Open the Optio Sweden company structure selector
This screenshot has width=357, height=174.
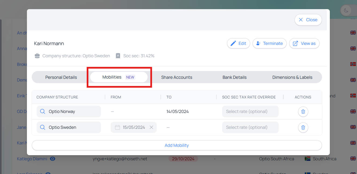coord(69,127)
